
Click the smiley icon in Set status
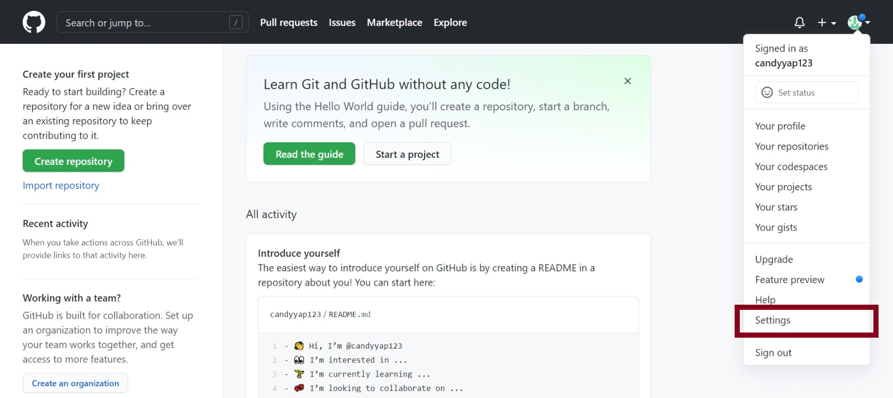point(767,92)
